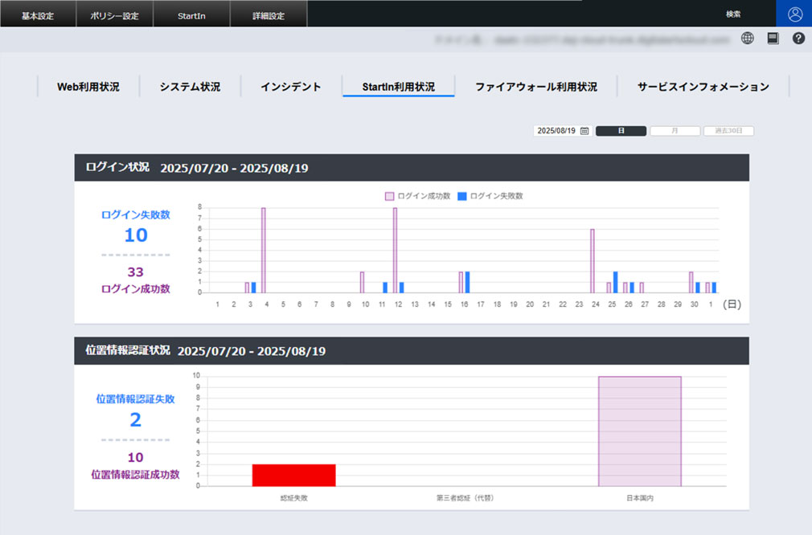812x535 pixels.
Task: Click the red 認証失敗 chart bar
Action: (x=293, y=476)
